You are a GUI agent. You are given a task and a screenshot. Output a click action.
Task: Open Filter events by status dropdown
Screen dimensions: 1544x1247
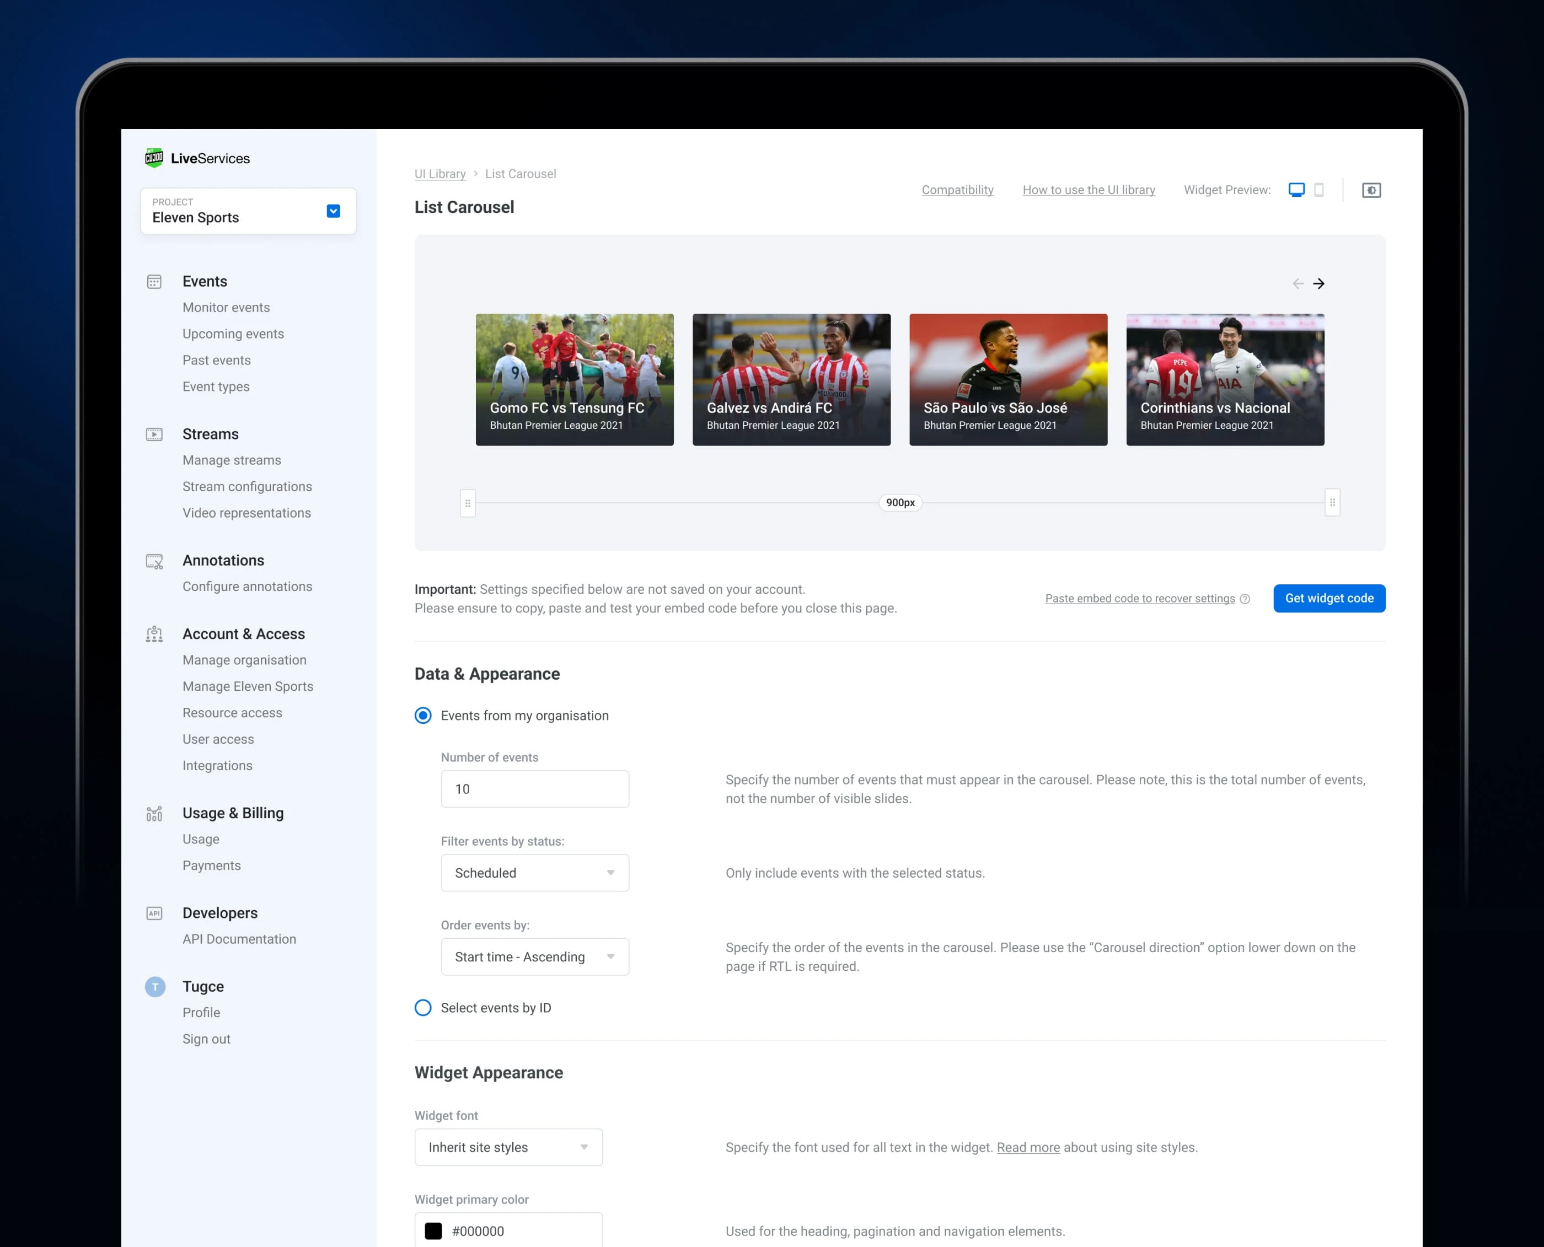(x=534, y=873)
